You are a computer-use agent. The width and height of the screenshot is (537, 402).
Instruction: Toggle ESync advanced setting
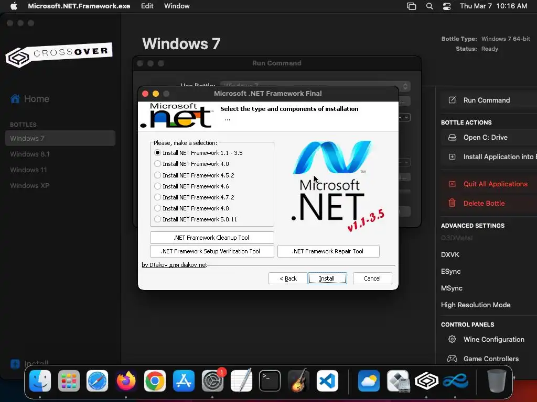click(450, 272)
